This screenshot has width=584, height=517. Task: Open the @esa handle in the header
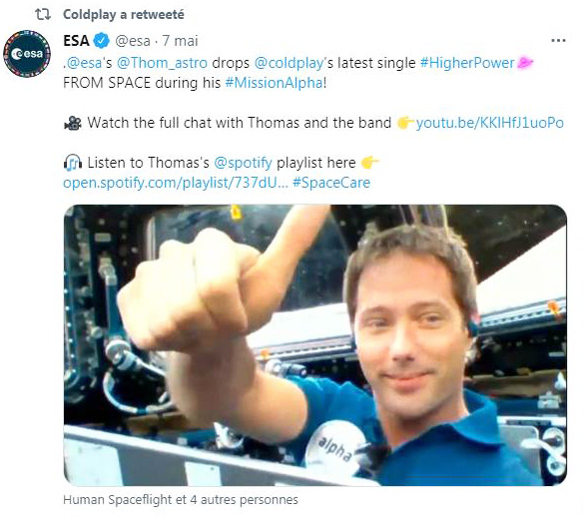(x=133, y=41)
